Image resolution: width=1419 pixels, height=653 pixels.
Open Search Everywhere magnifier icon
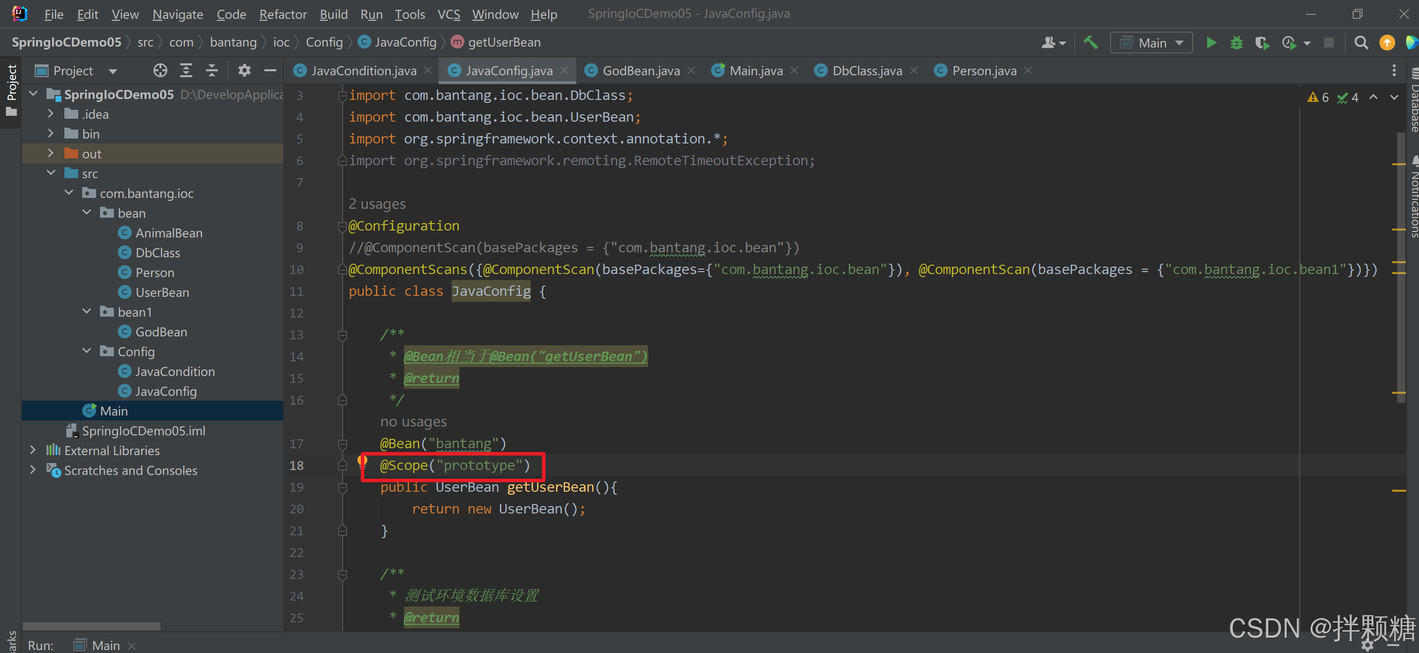click(x=1361, y=43)
